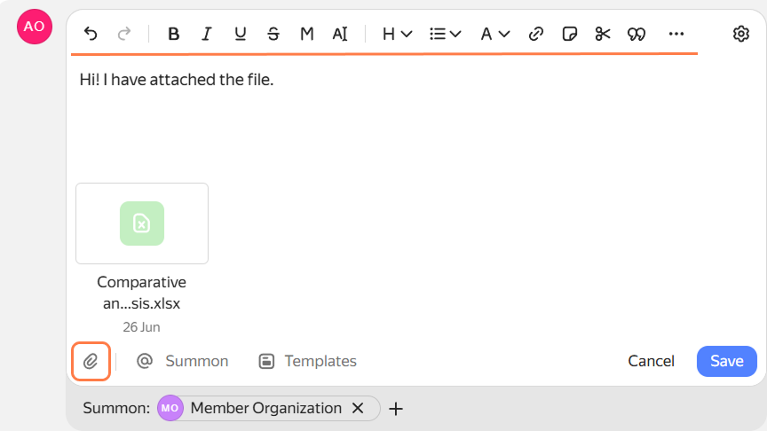Save the comment
Viewport: 767px width, 431px height.
727,361
